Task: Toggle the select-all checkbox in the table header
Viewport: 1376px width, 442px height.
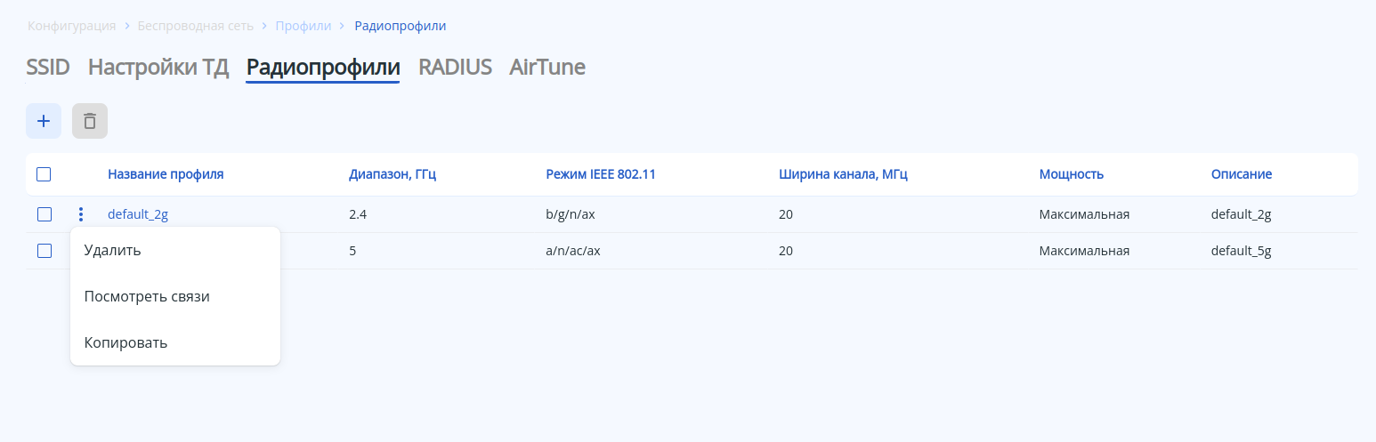Action: pos(44,174)
